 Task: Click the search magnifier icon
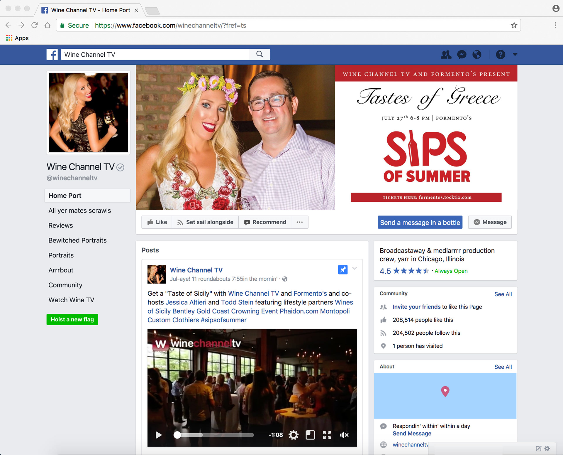[260, 54]
